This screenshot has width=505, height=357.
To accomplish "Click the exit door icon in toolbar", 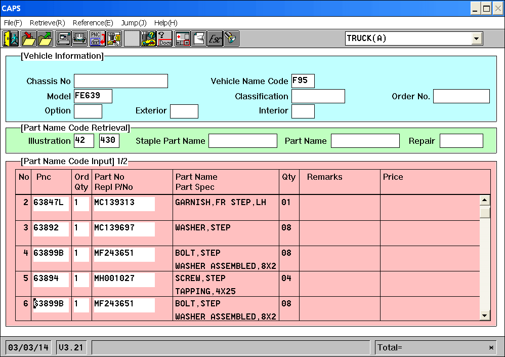I will 11,38.
